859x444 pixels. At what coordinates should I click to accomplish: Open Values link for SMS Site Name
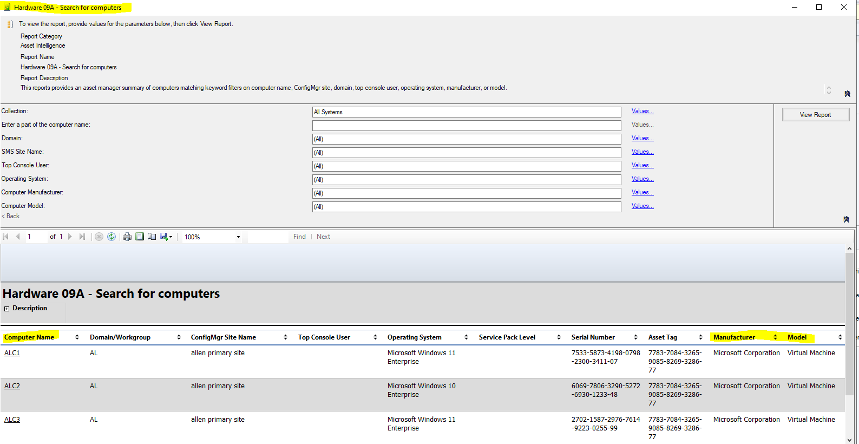coord(642,152)
